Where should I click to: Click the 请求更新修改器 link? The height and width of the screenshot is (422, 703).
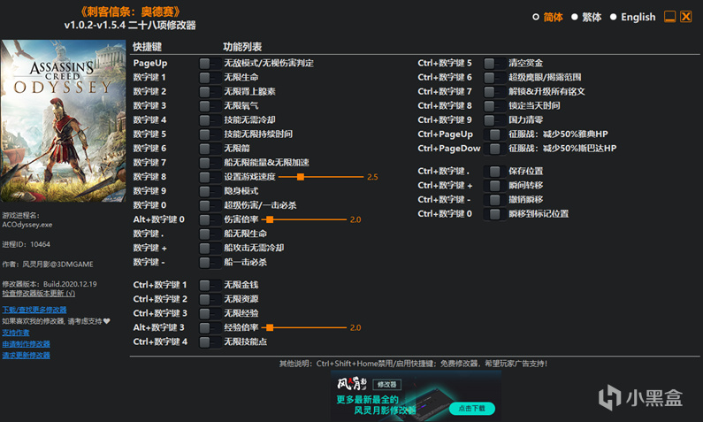tap(26, 355)
